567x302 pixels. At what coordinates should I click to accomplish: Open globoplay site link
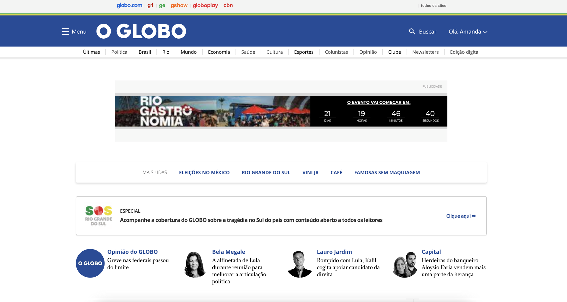pos(205,5)
